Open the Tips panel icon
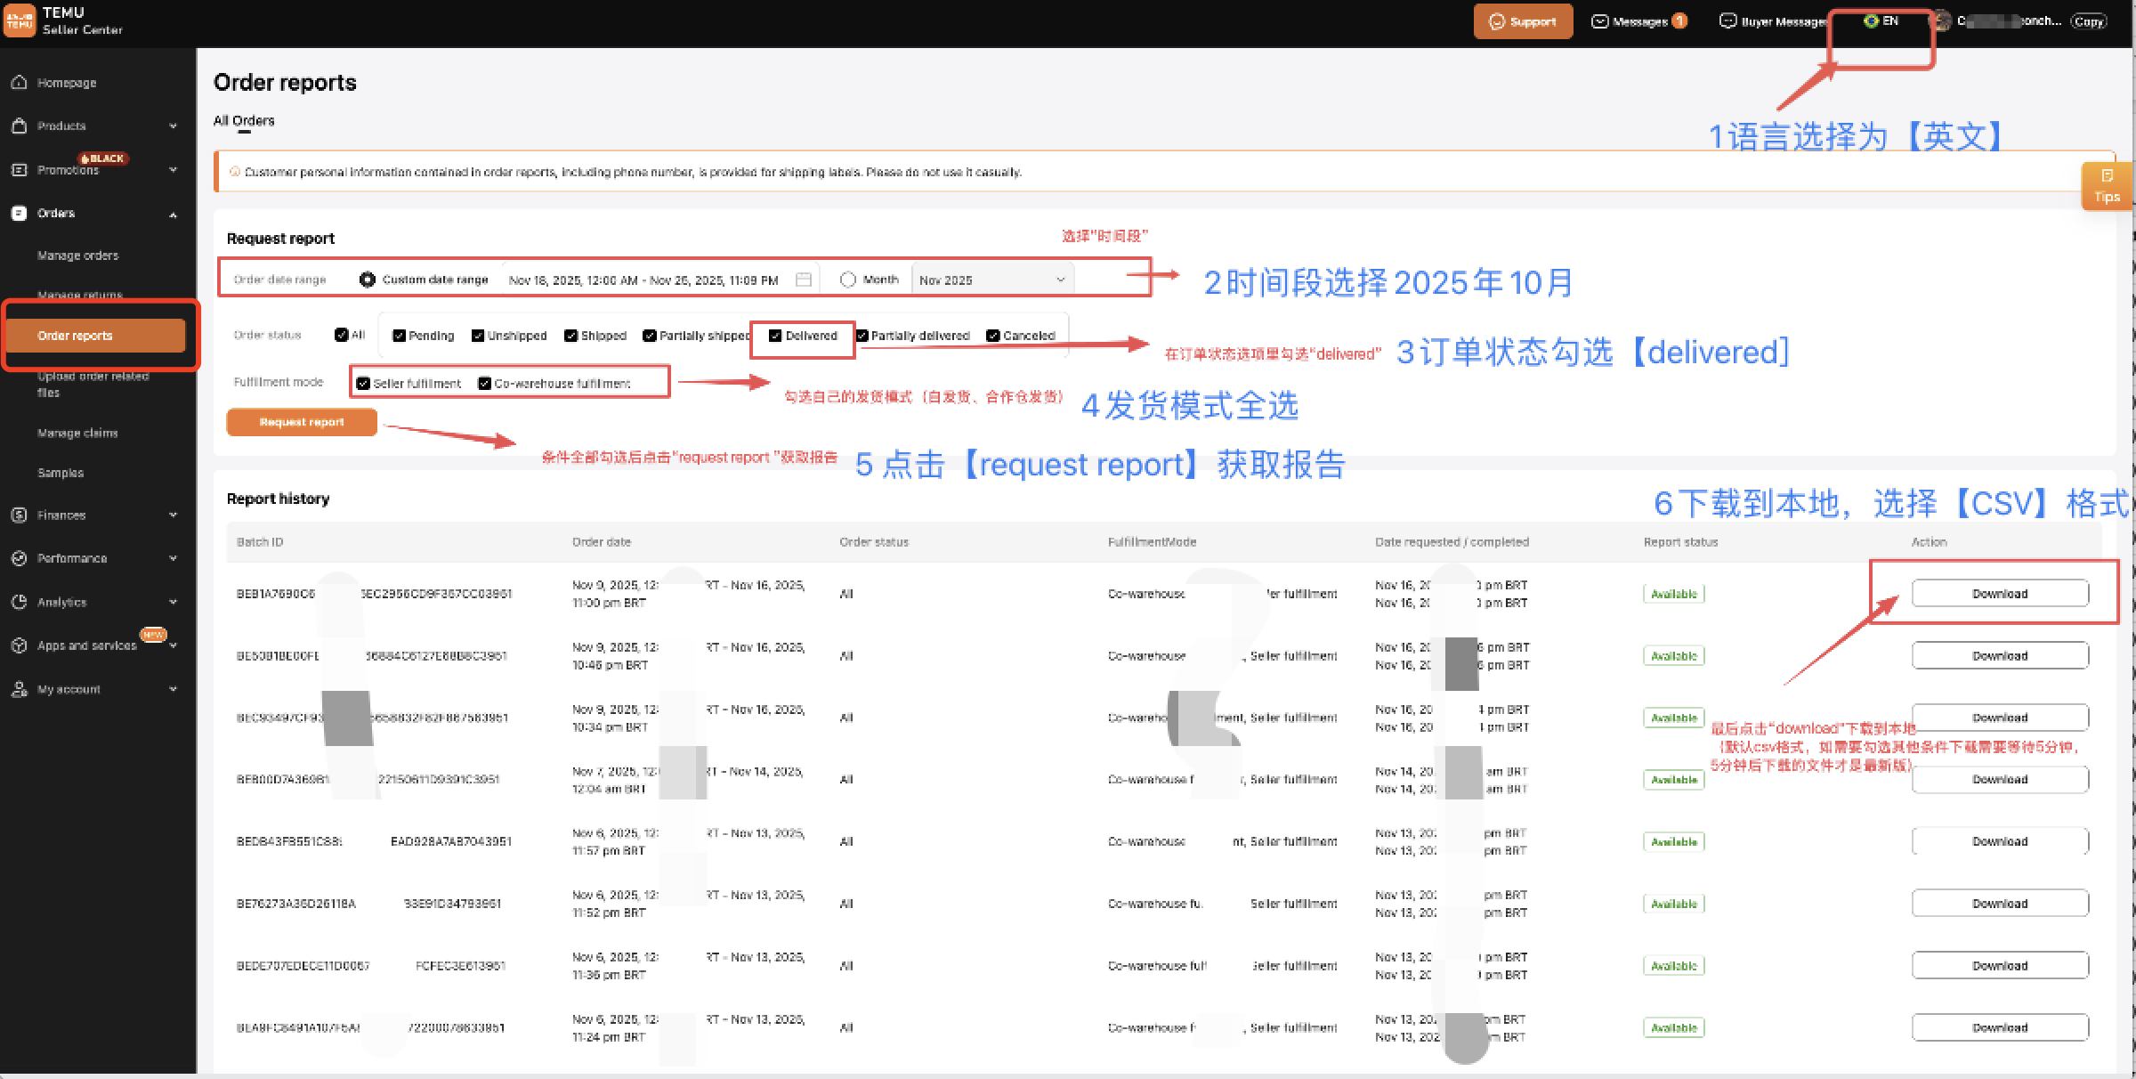The height and width of the screenshot is (1079, 2136). click(x=2106, y=176)
